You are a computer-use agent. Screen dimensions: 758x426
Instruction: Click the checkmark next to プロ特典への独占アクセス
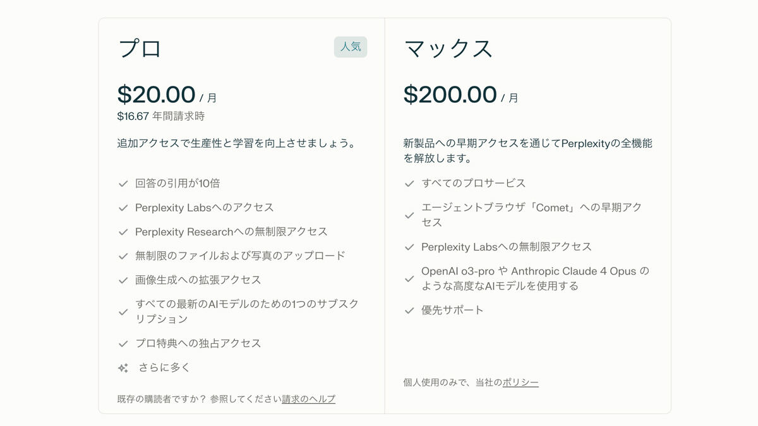123,344
